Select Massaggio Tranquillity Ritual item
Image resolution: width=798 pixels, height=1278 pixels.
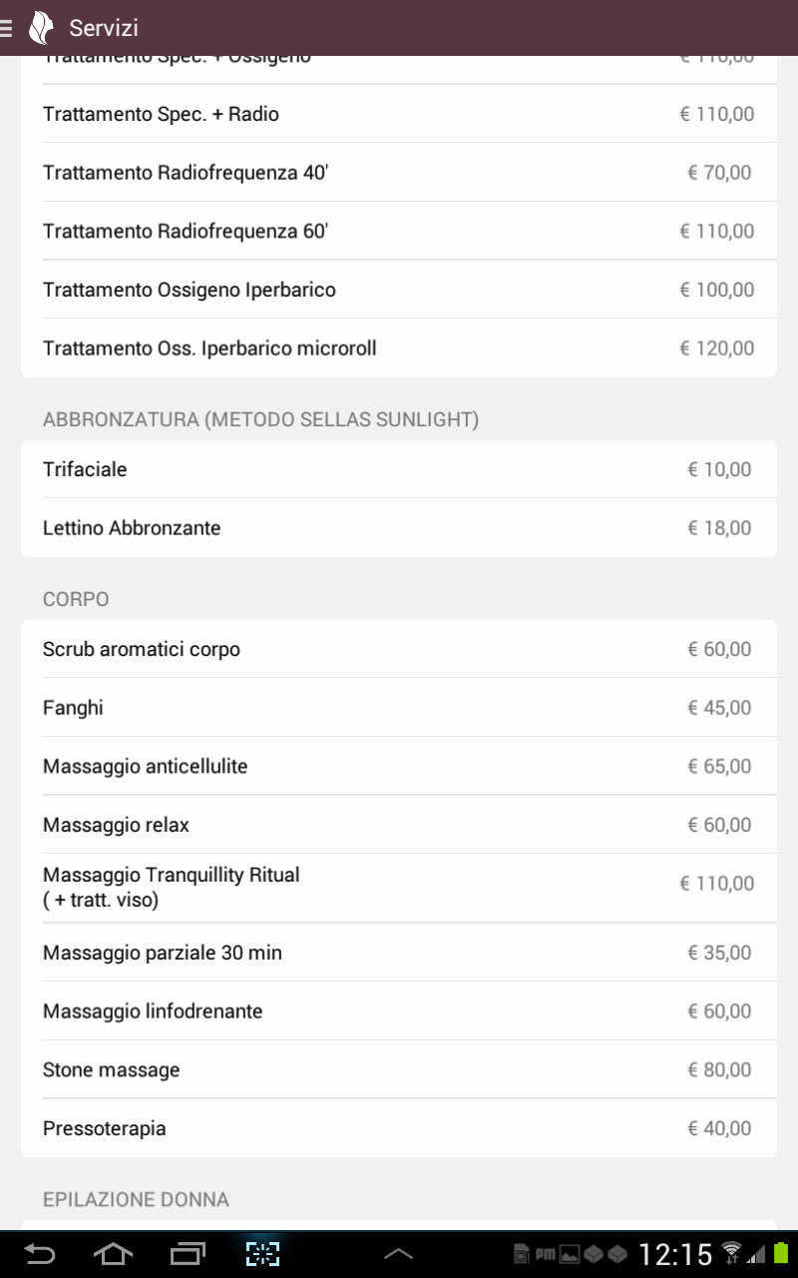[398, 887]
